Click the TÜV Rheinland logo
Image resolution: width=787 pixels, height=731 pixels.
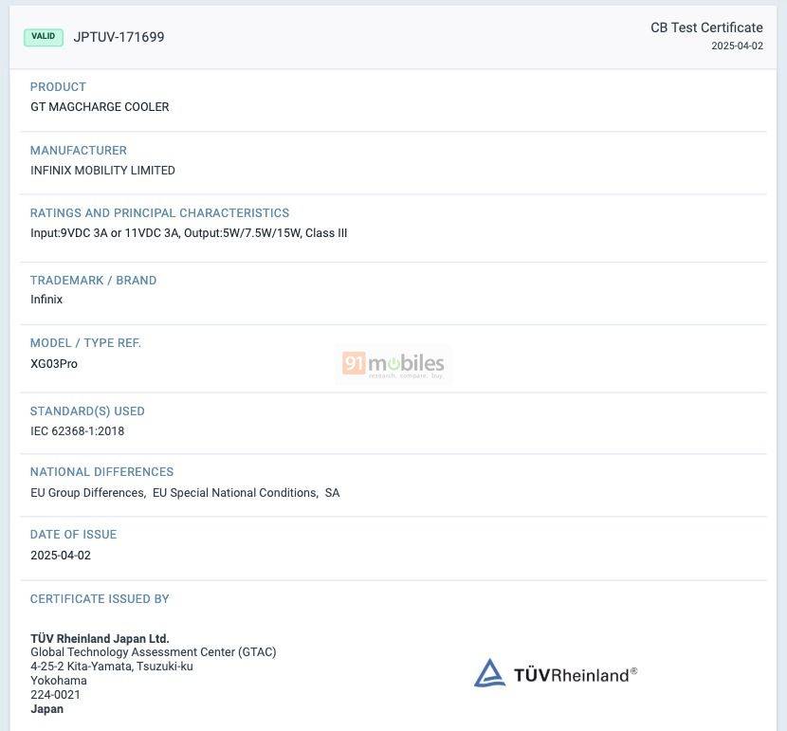click(x=556, y=673)
